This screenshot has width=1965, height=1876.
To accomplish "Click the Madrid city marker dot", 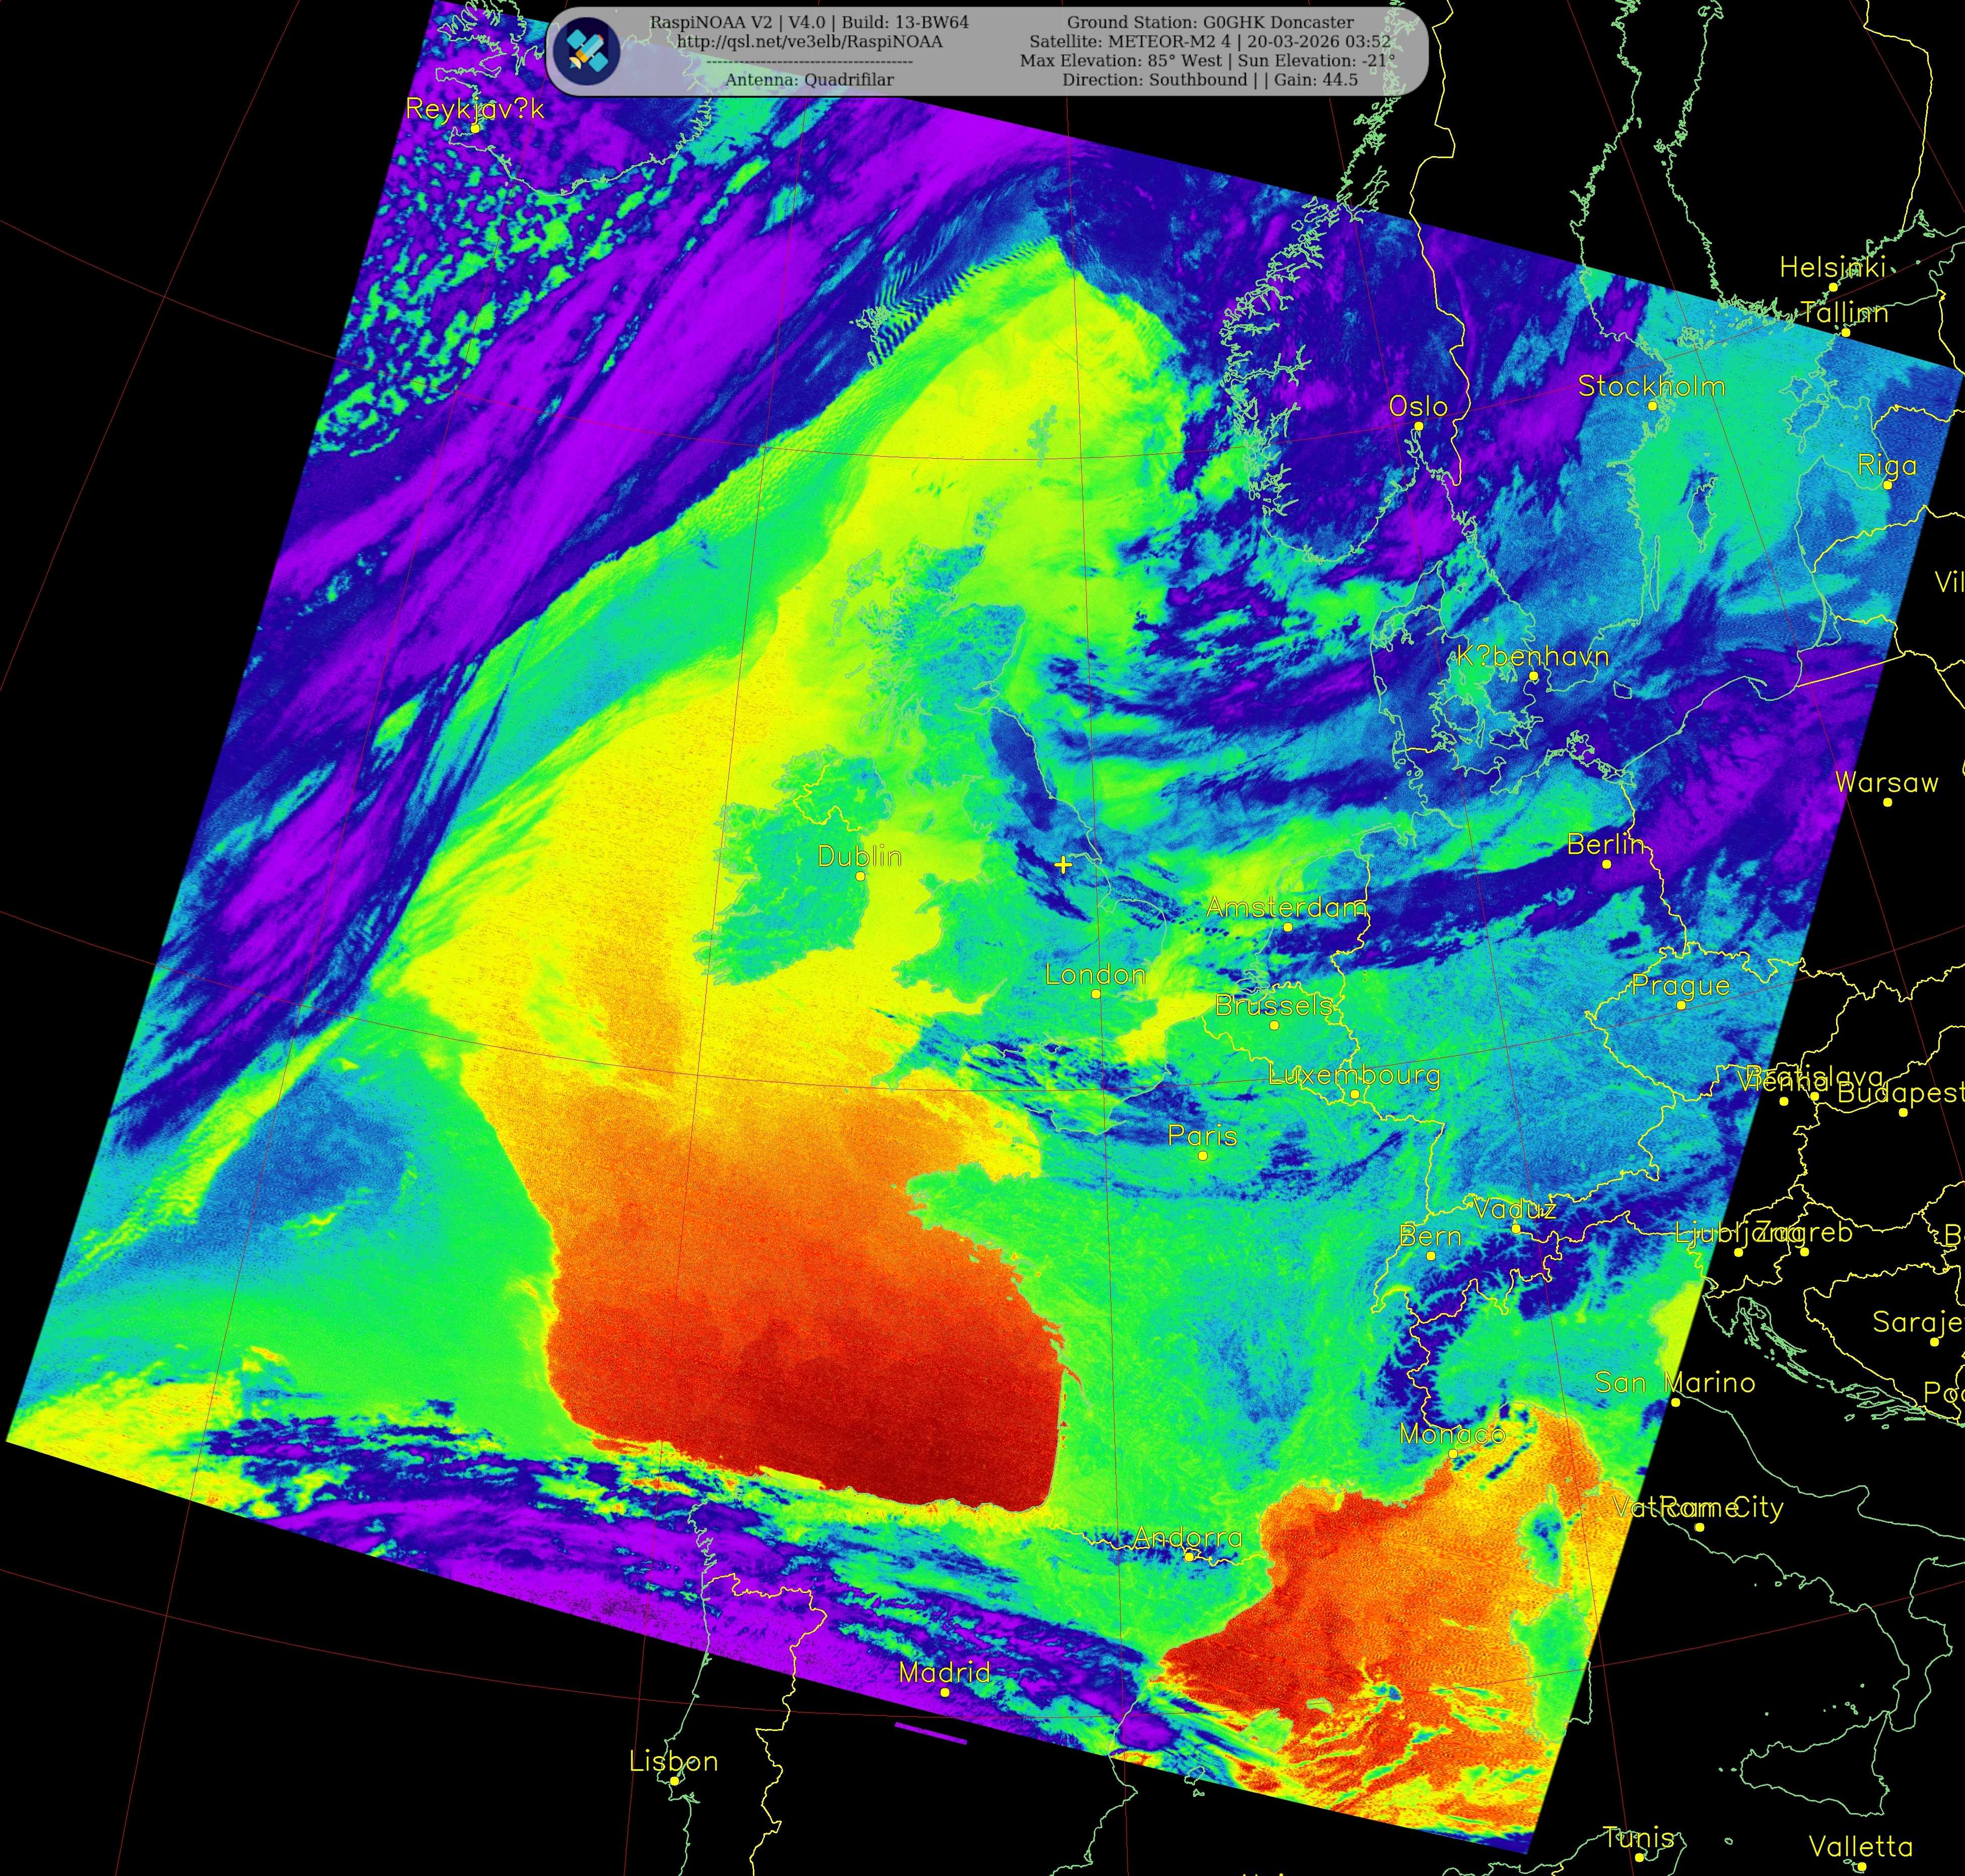I will [945, 1692].
